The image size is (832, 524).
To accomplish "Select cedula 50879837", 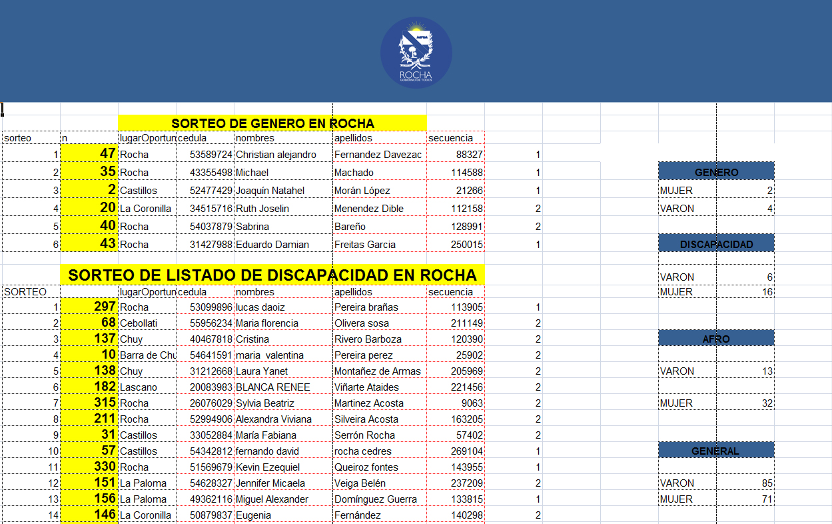I will (211, 515).
